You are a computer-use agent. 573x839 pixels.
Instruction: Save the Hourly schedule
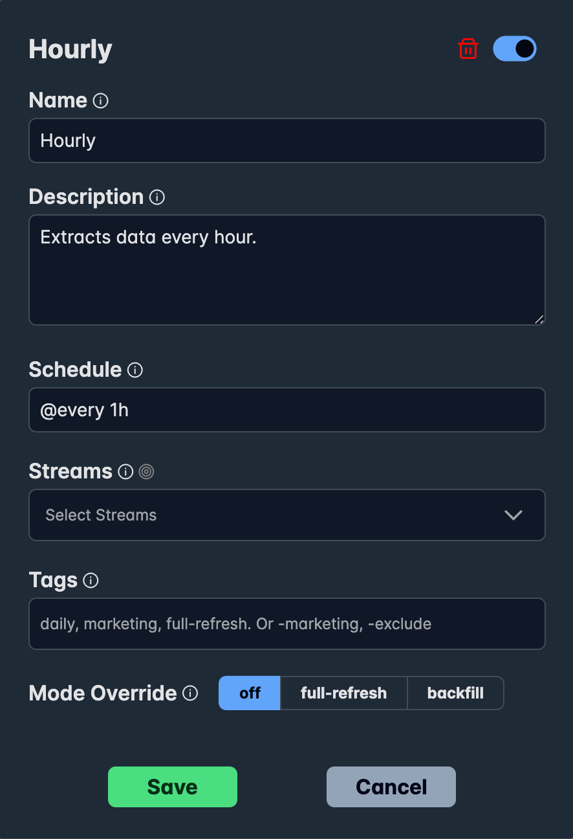[x=173, y=787]
